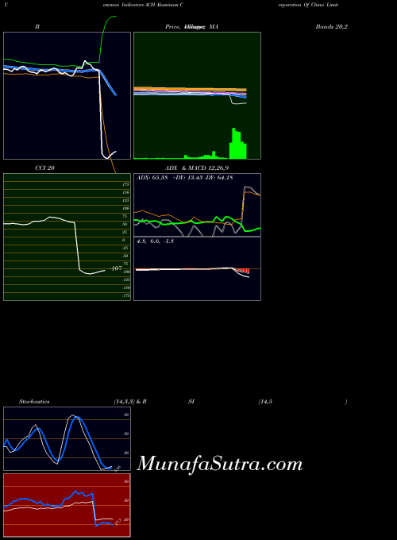Click the 'Bands 20,2' label
This screenshot has width=397, height=540.
pyautogui.click(x=332, y=26)
